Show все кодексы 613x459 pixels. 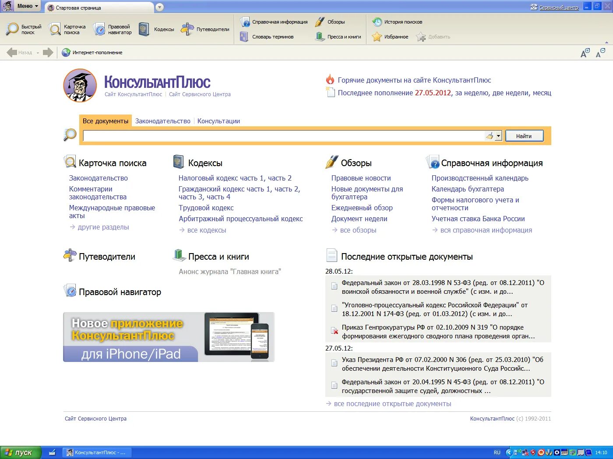207,230
